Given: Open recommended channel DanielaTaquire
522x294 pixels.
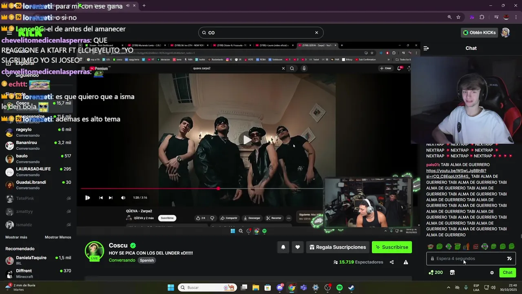Looking at the screenshot, I should tap(39, 261).
